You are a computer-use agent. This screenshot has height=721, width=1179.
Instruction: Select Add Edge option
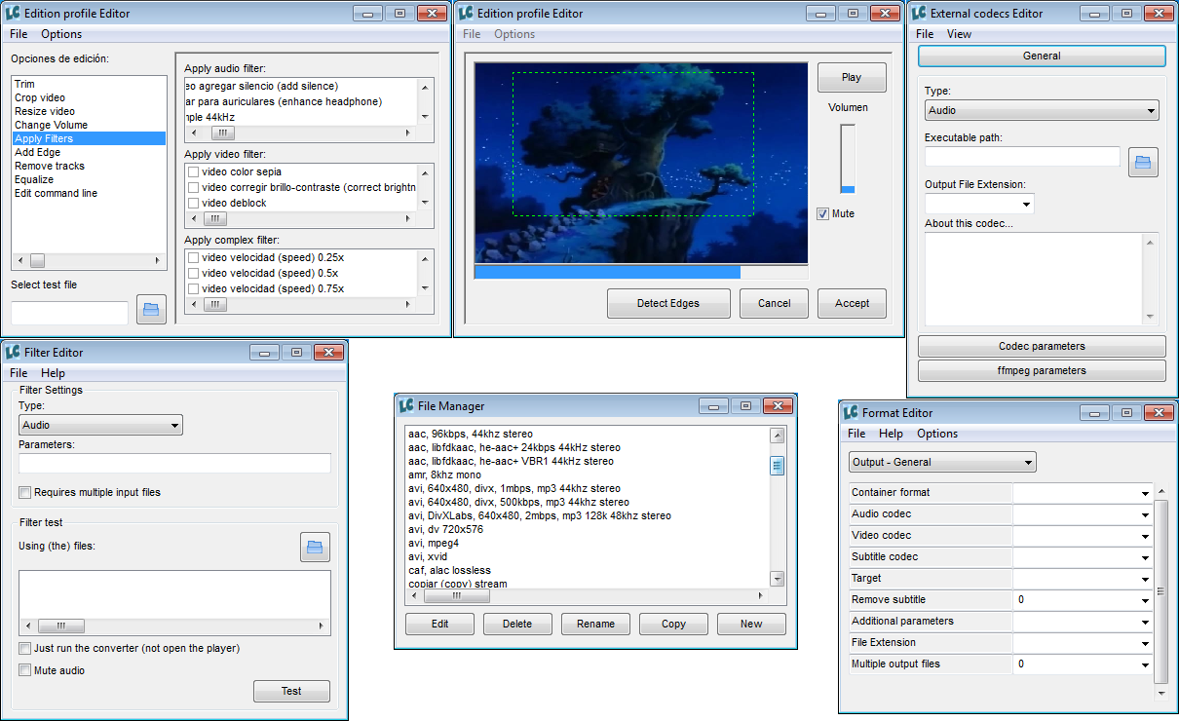(89, 152)
